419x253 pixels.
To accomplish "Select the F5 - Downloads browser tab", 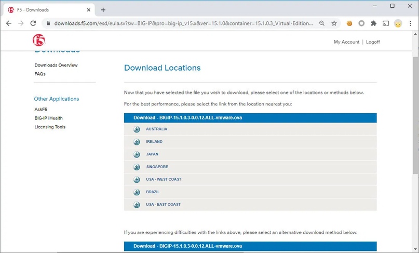I will (49, 10).
